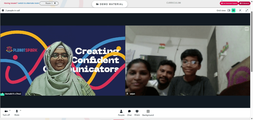Select the green grid view icon
Image resolution: width=253 pixels, height=120 pixels.
pos(233,10)
